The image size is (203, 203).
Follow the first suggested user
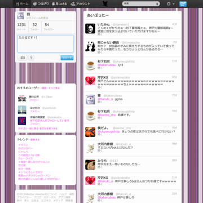[x=34, y=100]
